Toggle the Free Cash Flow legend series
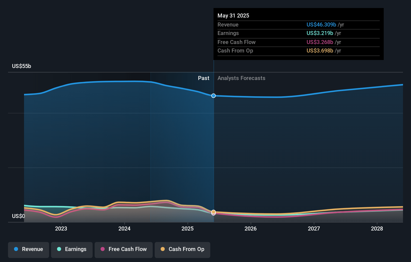This screenshot has width=411, height=262. click(x=124, y=249)
